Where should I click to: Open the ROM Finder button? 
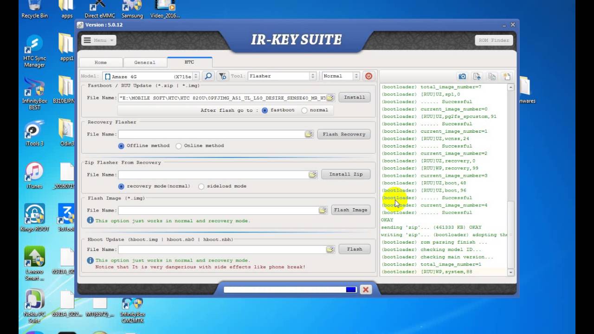pos(494,40)
